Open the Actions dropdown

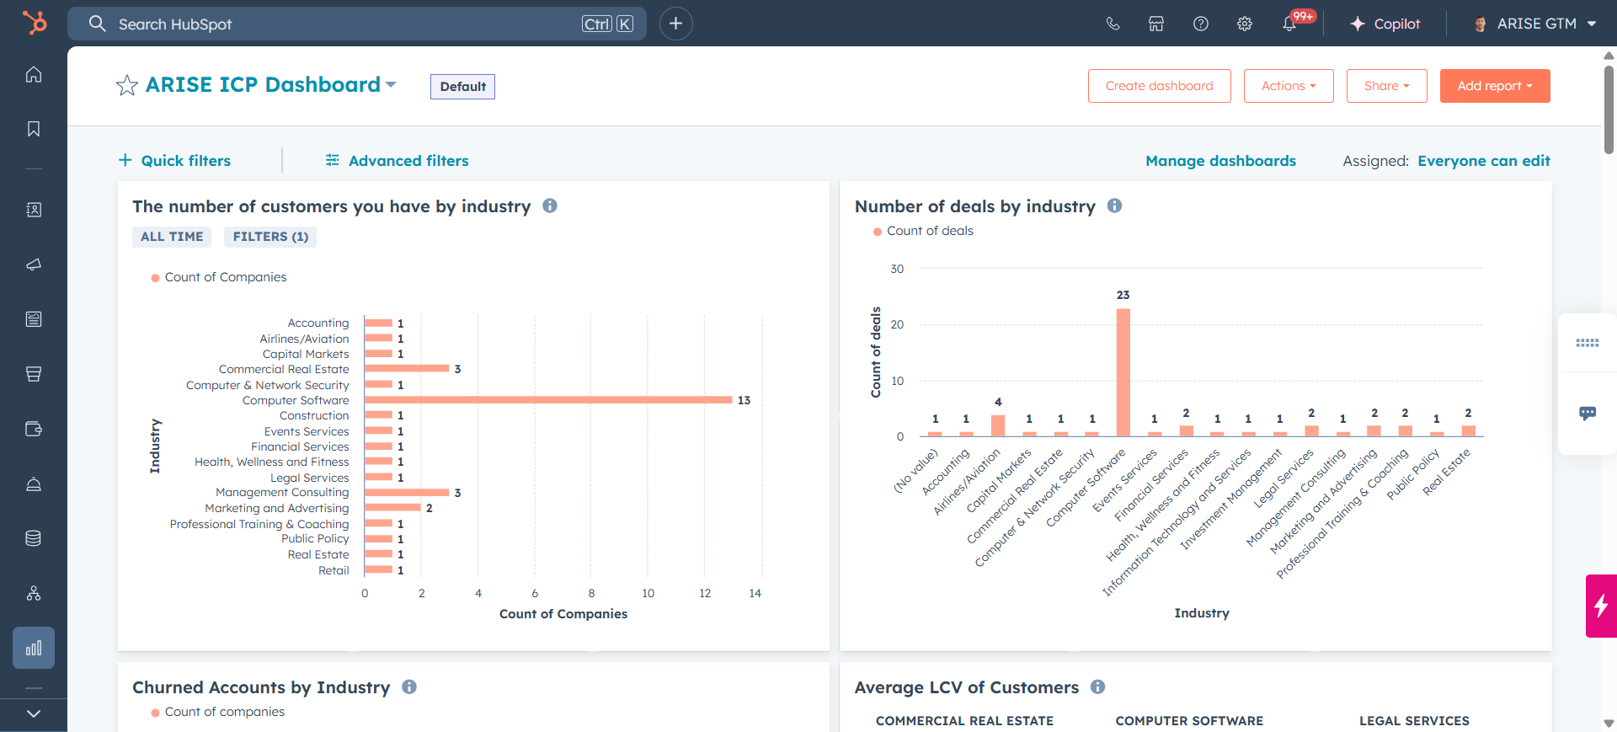1289,86
